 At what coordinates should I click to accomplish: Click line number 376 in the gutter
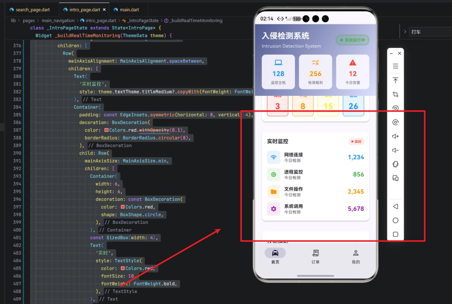pyautogui.click(x=17, y=46)
